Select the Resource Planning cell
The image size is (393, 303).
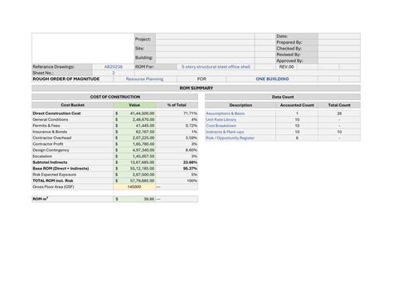[144, 79]
